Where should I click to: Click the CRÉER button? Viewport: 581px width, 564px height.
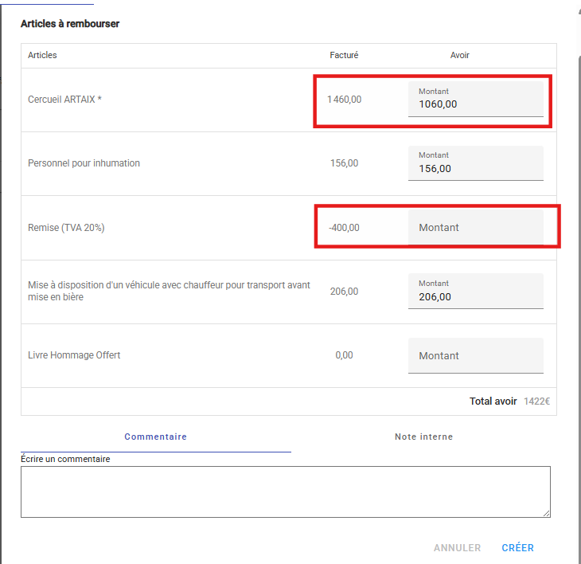tap(517, 548)
